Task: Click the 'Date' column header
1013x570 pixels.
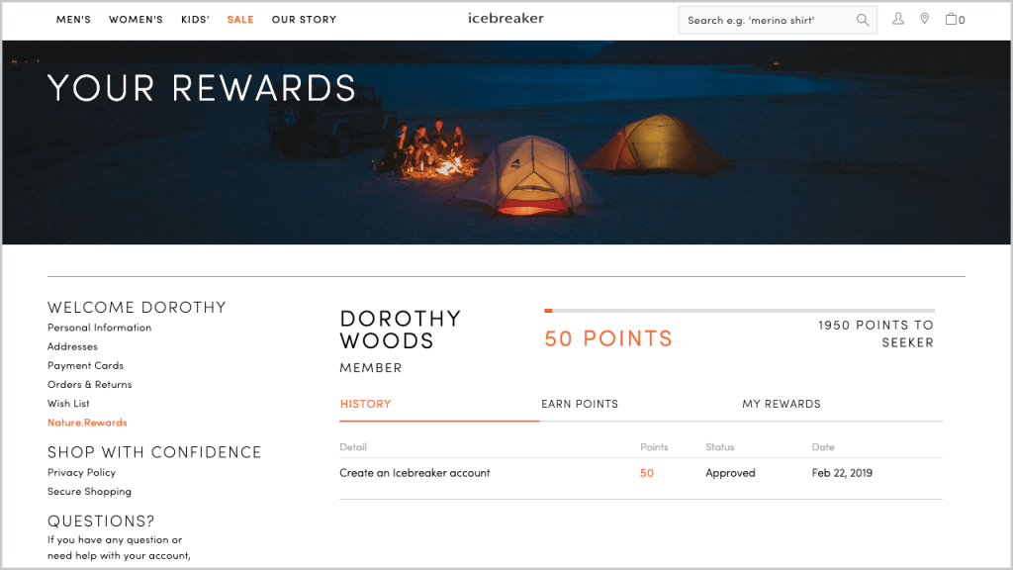Action: (823, 447)
